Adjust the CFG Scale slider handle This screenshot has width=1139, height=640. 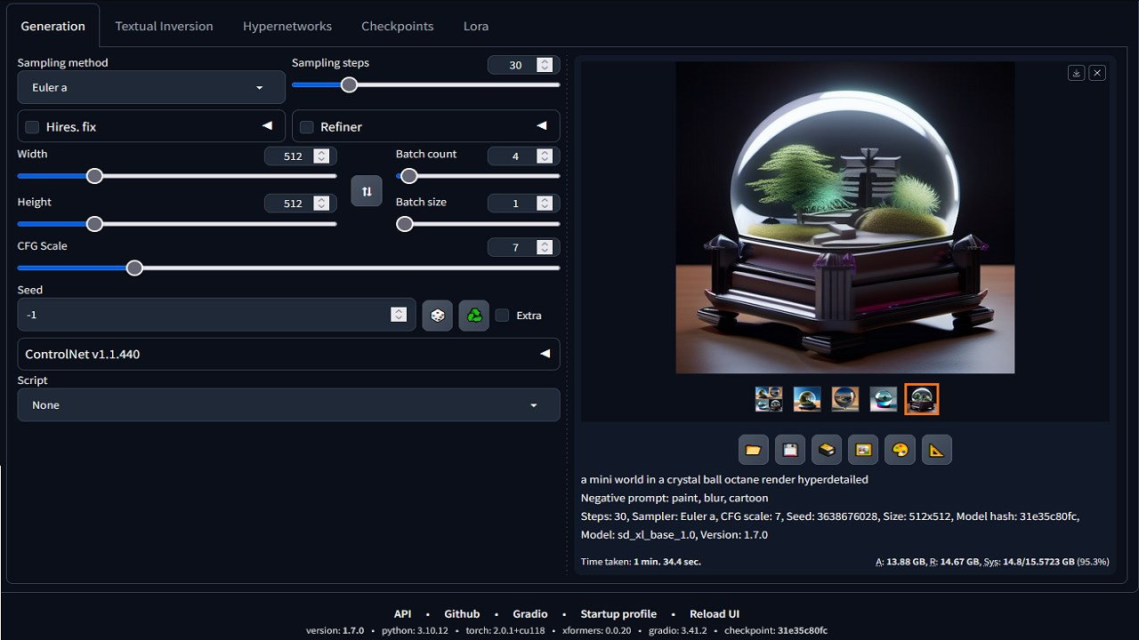coord(134,267)
